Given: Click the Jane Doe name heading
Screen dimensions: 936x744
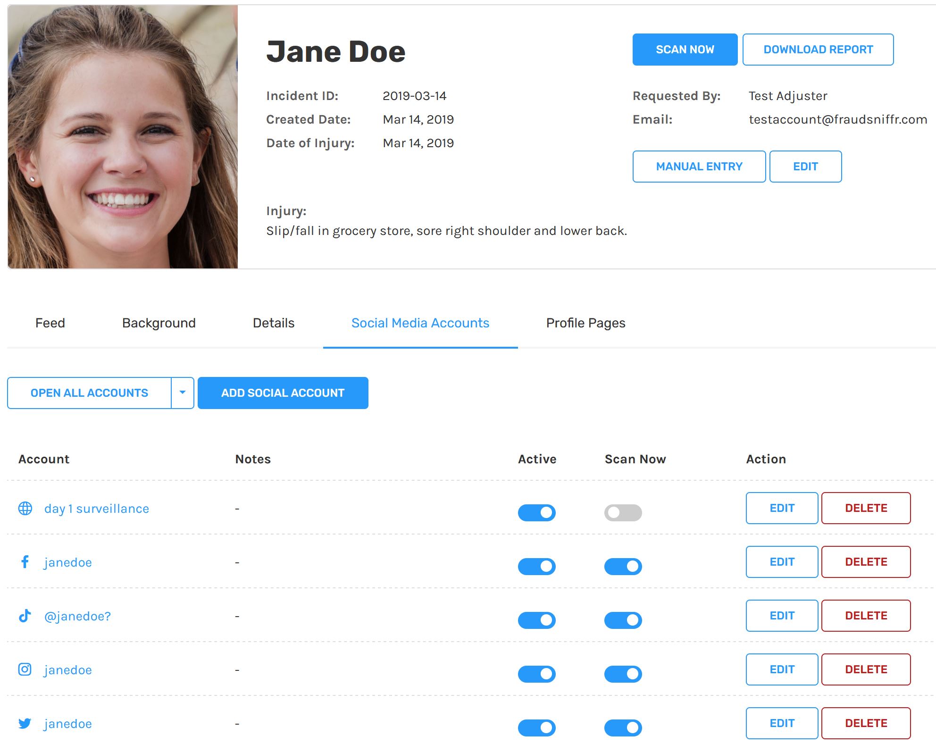Looking at the screenshot, I should [x=336, y=51].
